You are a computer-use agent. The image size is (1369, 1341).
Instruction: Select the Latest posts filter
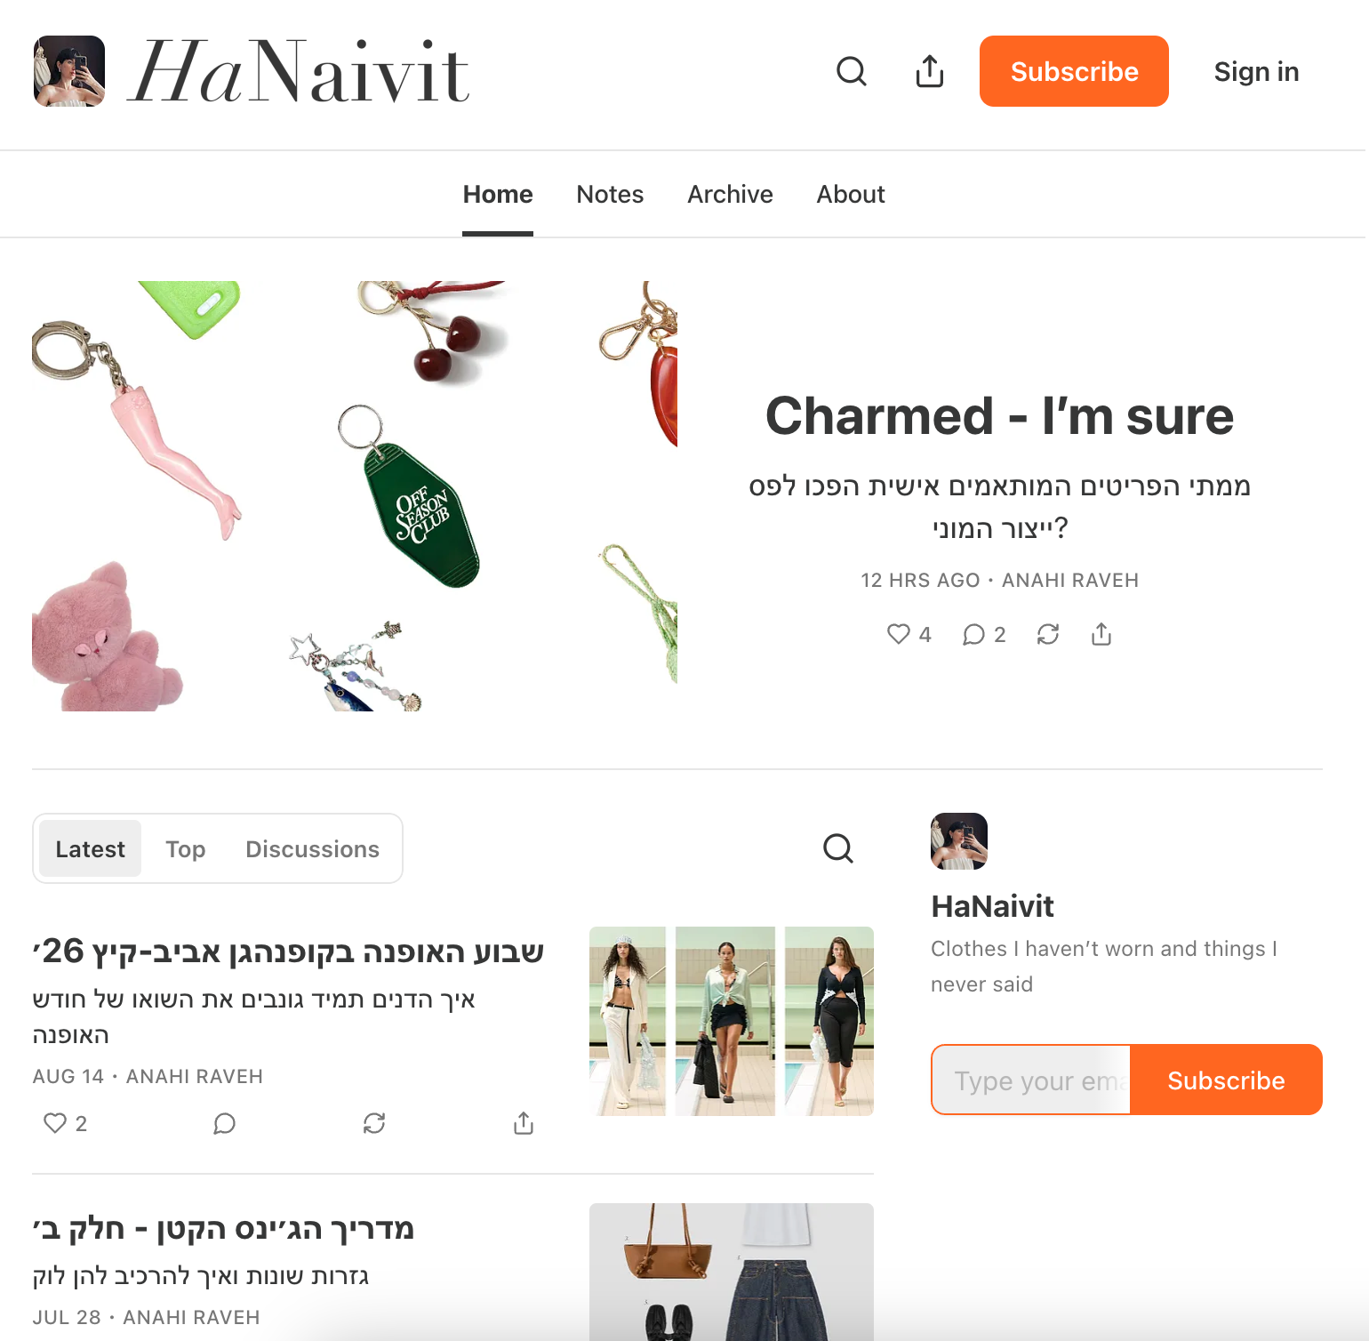[90, 849]
